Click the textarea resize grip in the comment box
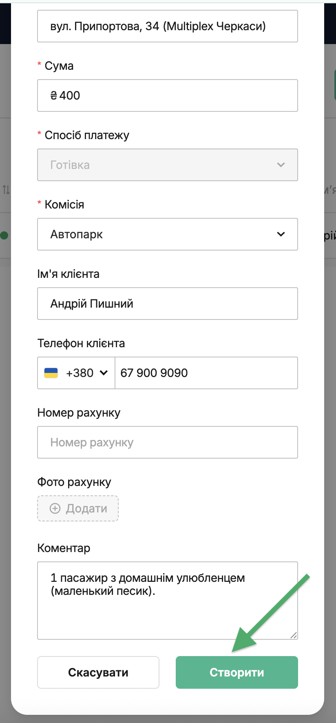336x723 pixels. pyautogui.click(x=293, y=635)
